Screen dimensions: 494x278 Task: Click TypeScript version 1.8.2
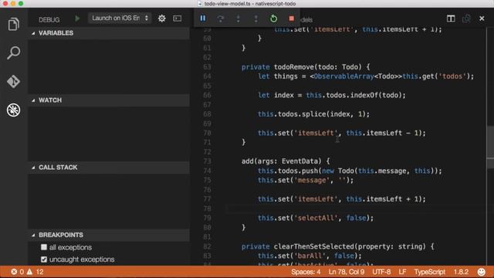461,272
